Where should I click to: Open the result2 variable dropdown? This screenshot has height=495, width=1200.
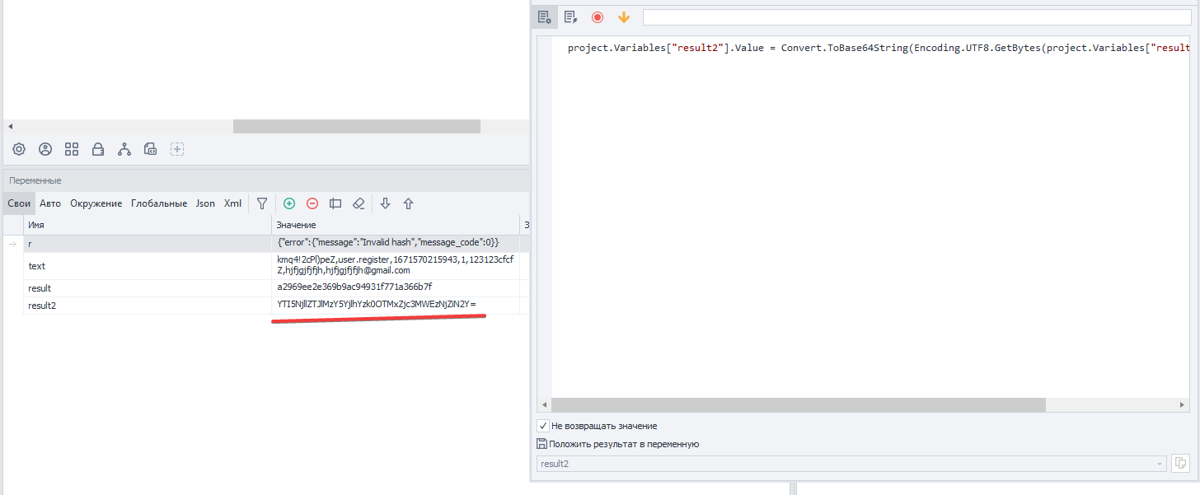click(851, 464)
